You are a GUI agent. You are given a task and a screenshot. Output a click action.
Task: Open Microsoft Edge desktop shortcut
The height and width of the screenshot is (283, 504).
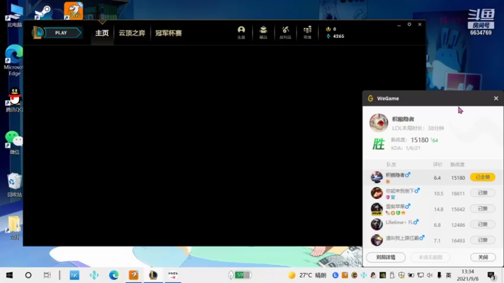(13, 60)
